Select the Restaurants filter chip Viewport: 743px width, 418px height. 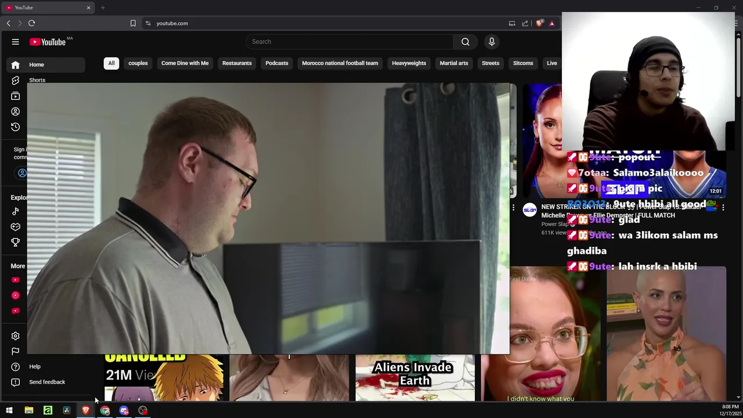coord(237,63)
